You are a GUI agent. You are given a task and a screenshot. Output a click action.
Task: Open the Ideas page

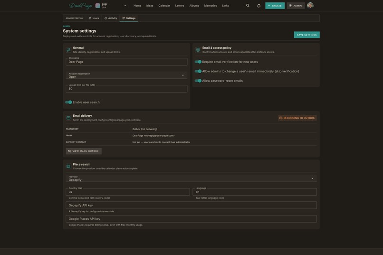pyautogui.click(x=150, y=6)
